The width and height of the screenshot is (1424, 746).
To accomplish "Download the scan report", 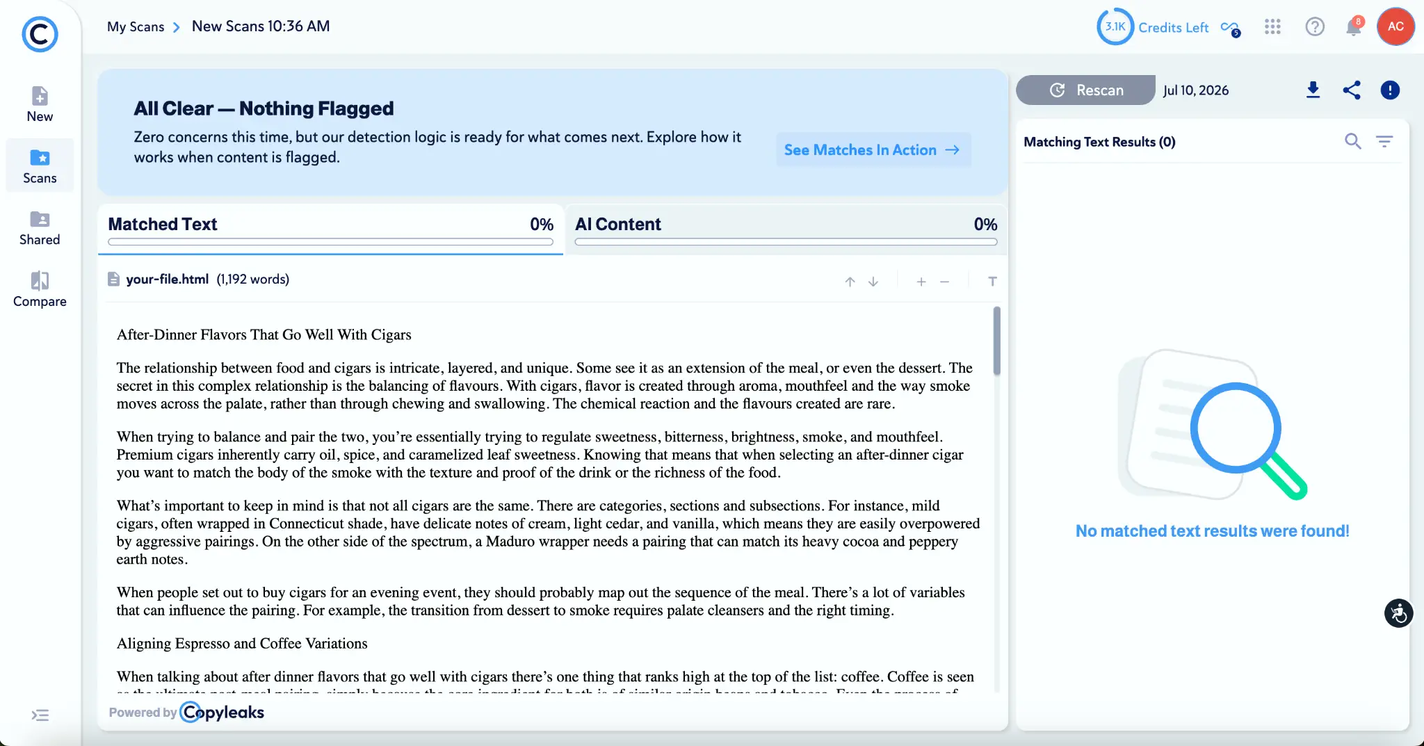I will [1313, 90].
